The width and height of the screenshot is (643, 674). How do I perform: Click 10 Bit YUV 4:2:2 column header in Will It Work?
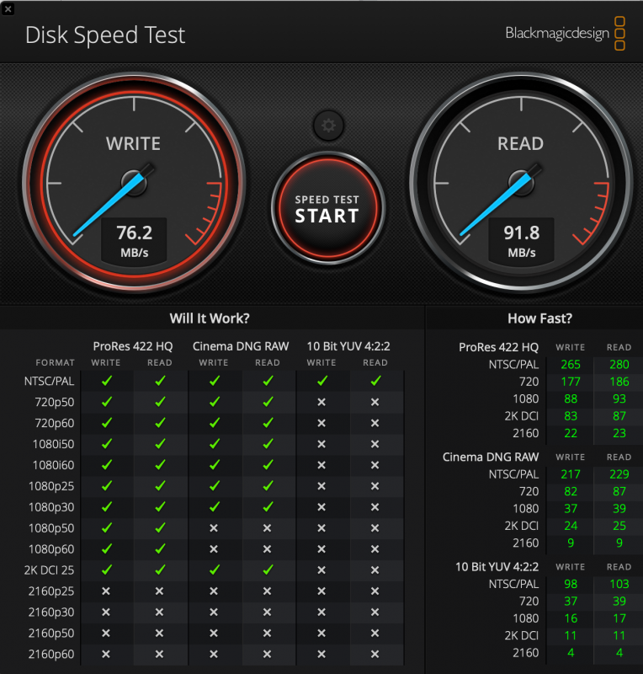click(x=348, y=346)
